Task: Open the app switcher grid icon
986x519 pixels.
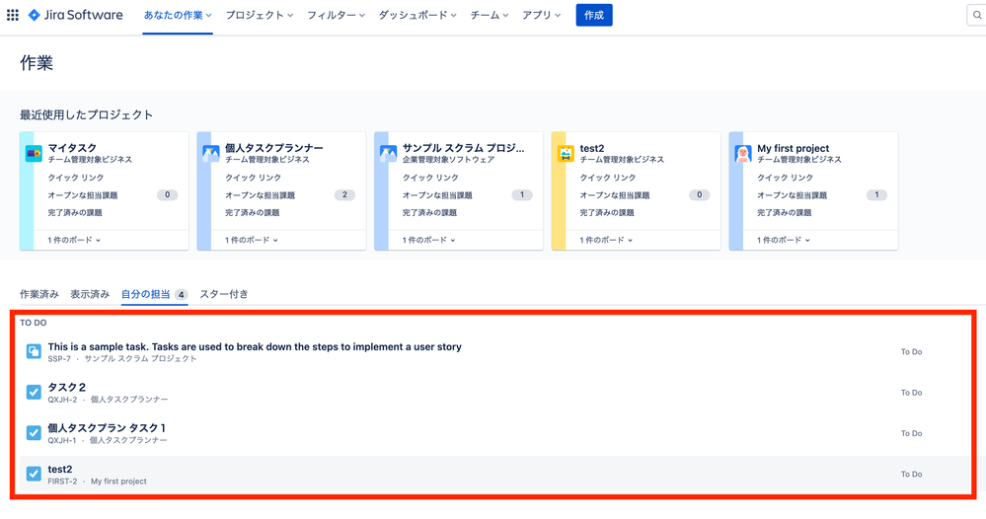Action: [13, 15]
